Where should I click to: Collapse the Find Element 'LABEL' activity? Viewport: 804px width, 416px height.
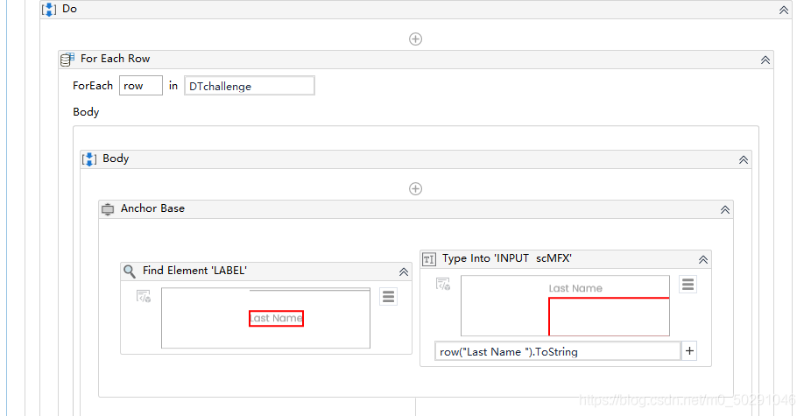[x=404, y=271]
